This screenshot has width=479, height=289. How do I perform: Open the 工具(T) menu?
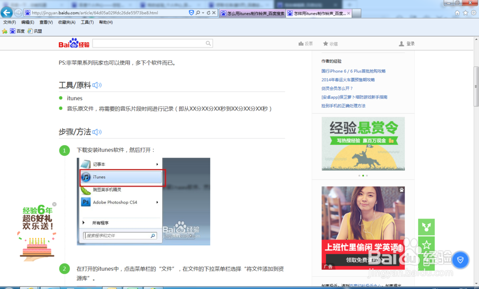click(87, 23)
